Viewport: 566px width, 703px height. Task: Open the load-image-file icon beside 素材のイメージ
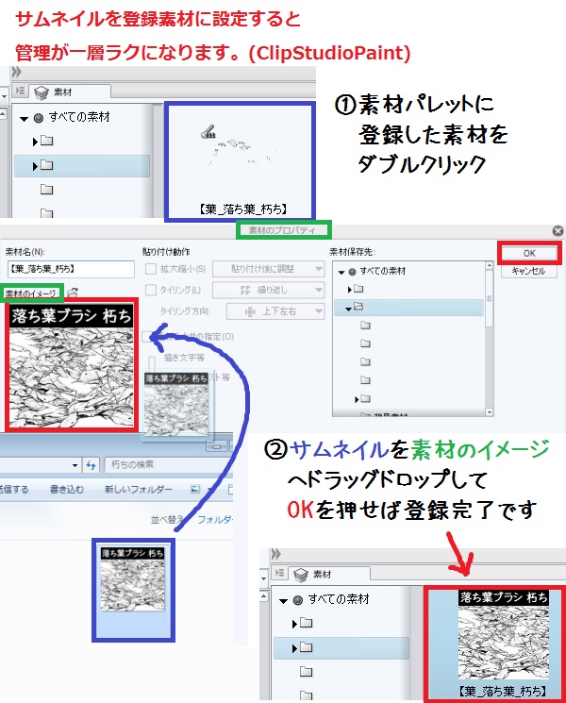click(x=73, y=293)
